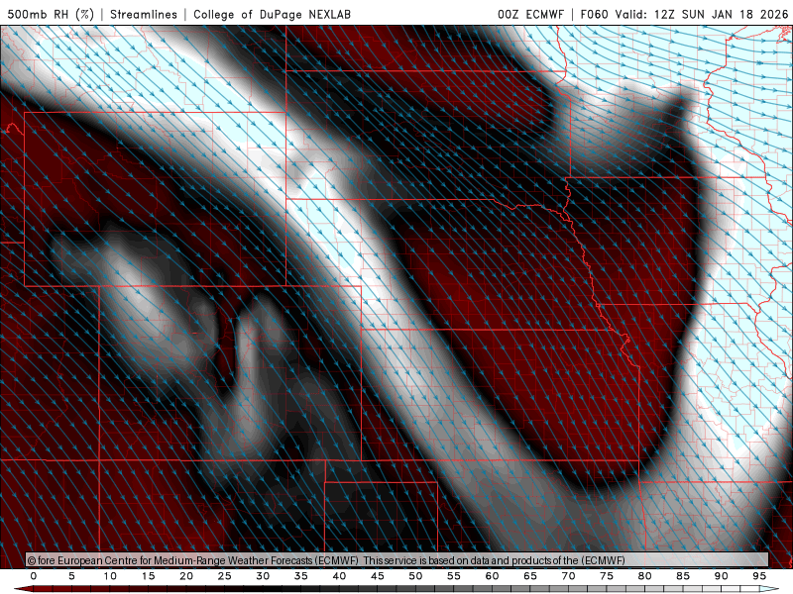Image resolution: width=793 pixels, height=594 pixels.
Task: Click the "75" value on the color scale
Action: pos(607,576)
